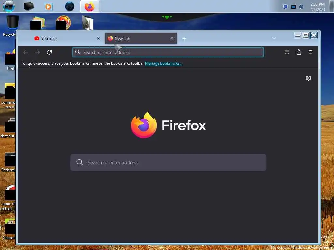Screen dimensions: 334x250
Task: Click the Firefox taskbar button
Action: pos(89,7)
